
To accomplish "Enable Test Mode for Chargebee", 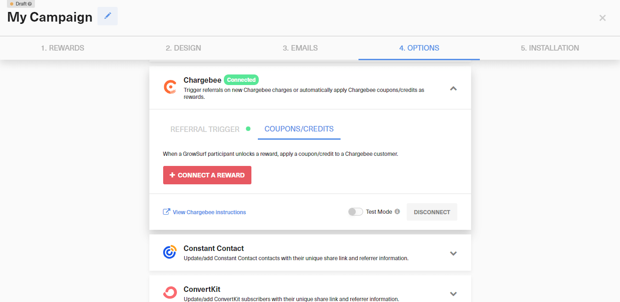I will click(x=355, y=211).
